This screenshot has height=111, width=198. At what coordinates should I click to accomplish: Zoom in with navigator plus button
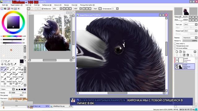[x=193, y=17]
